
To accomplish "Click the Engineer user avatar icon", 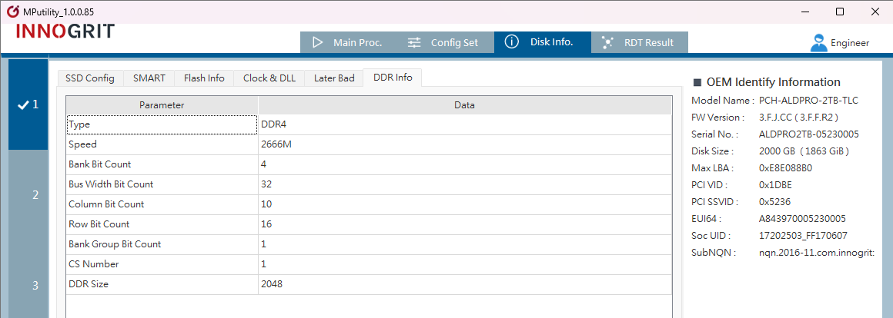I will pos(818,43).
